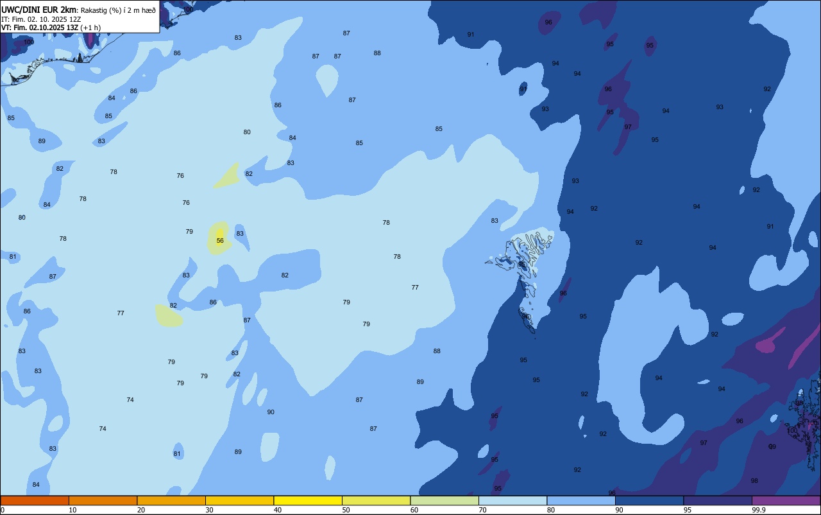Pick the 20–30 amber legend color band
The height and width of the screenshot is (515, 821).
(x=171, y=500)
